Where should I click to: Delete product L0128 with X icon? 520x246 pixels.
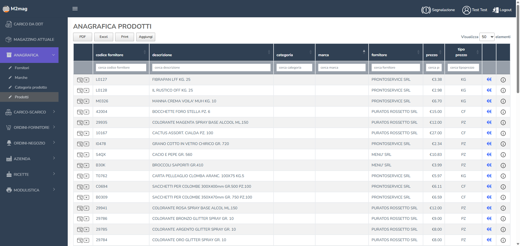(x=86, y=90)
